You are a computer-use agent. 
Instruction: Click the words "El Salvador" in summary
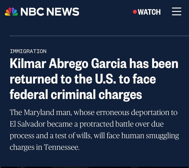pos(28,124)
